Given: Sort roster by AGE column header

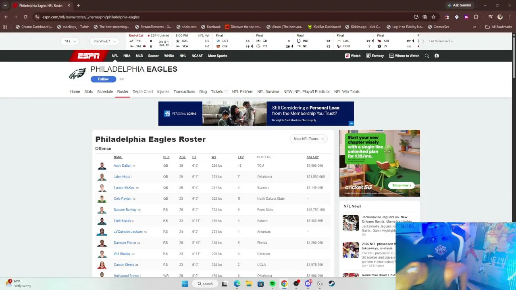Looking at the screenshot, I should [x=182, y=157].
